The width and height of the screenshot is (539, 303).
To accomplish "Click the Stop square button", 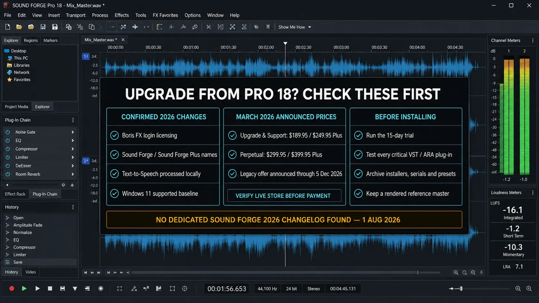I will pos(50,289).
